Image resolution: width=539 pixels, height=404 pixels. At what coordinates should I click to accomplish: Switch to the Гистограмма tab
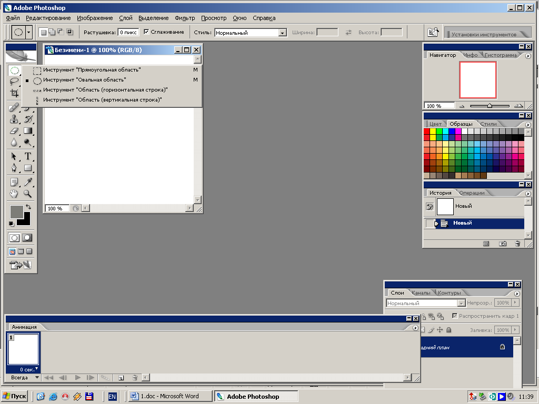(x=501, y=55)
